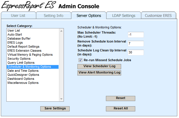
Task: Click the Save Settings button
Action: (x=55, y=109)
